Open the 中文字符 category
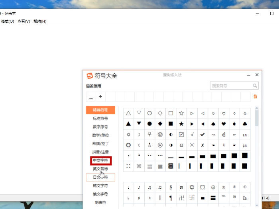 pyautogui.click(x=100, y=160)
